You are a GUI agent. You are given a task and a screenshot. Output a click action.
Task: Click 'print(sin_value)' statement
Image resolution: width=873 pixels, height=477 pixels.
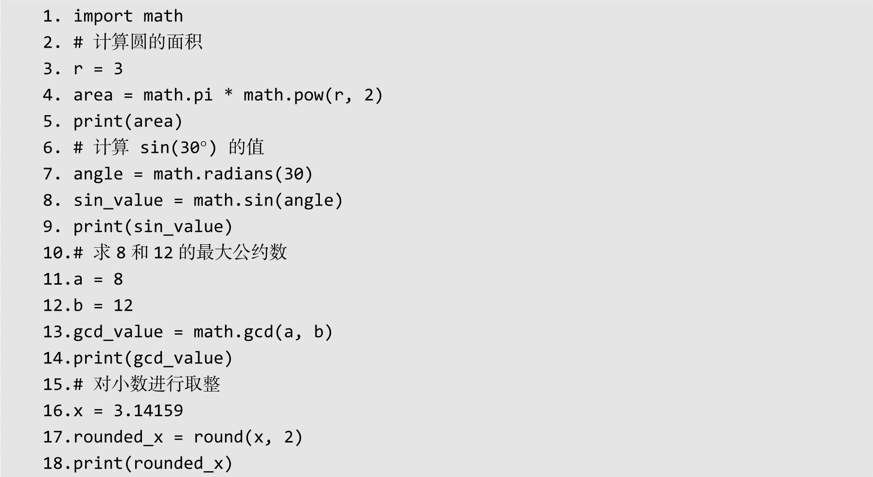point(153,227)
